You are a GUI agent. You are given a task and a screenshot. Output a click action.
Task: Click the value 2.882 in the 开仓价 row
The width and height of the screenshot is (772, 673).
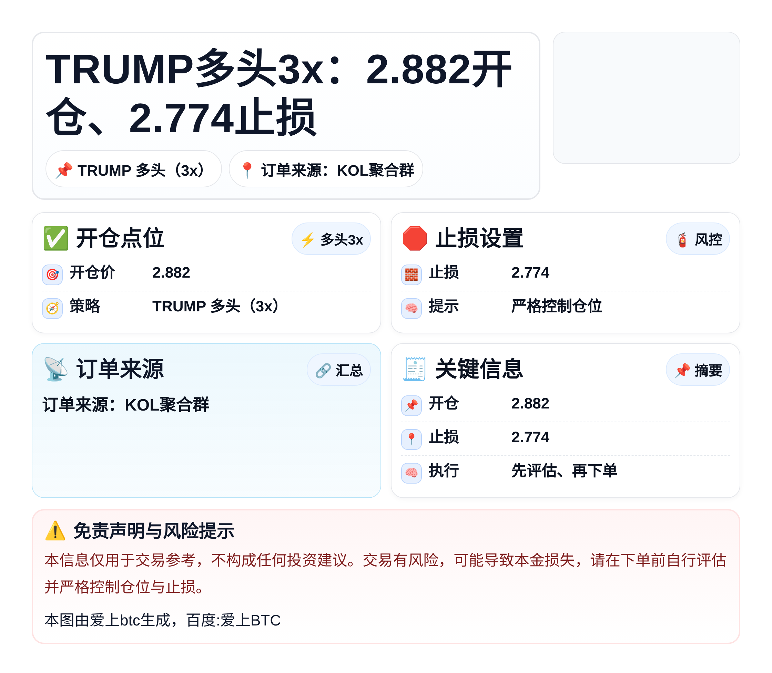171,273
